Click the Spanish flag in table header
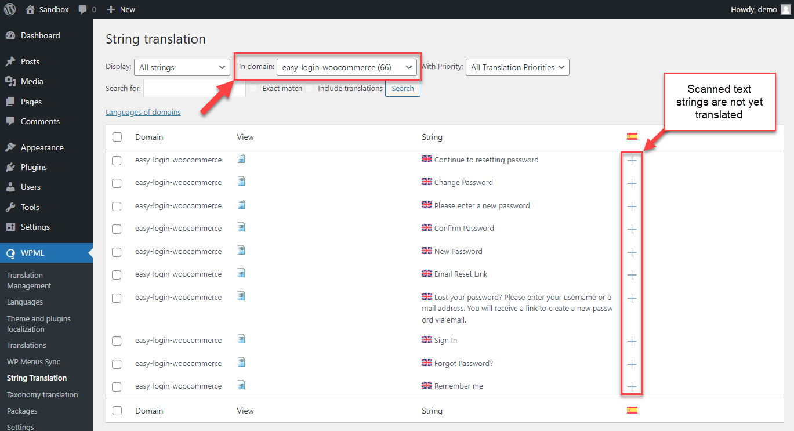This screenshot has height=431, width=794. point(632,136)
